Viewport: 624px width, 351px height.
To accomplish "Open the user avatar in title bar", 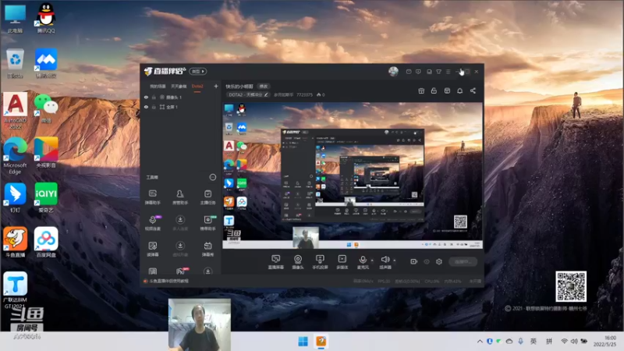I will point(393,71).
